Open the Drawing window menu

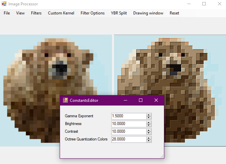148,13
